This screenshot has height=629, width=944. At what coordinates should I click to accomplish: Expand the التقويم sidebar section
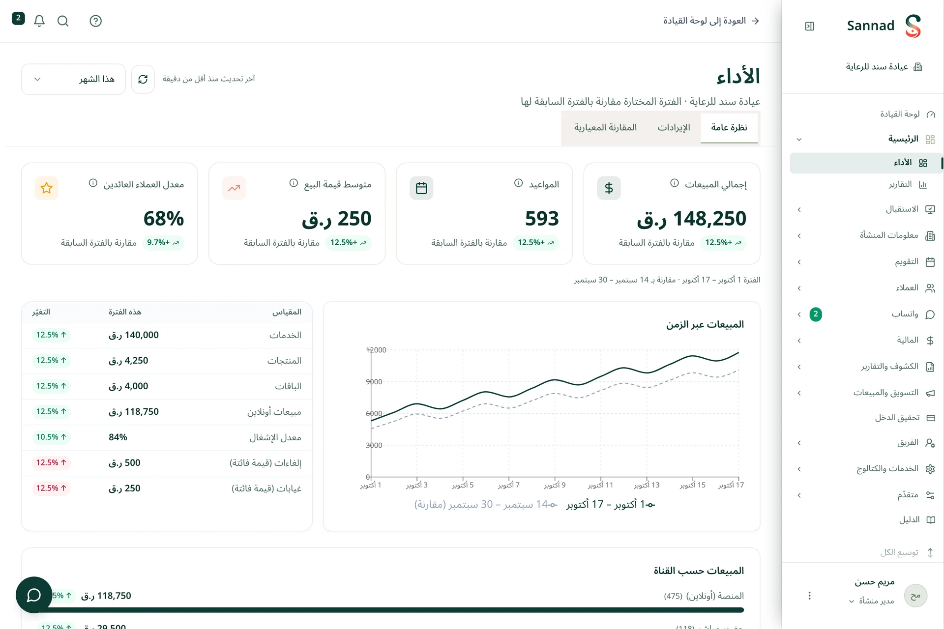tap(799, 262)
